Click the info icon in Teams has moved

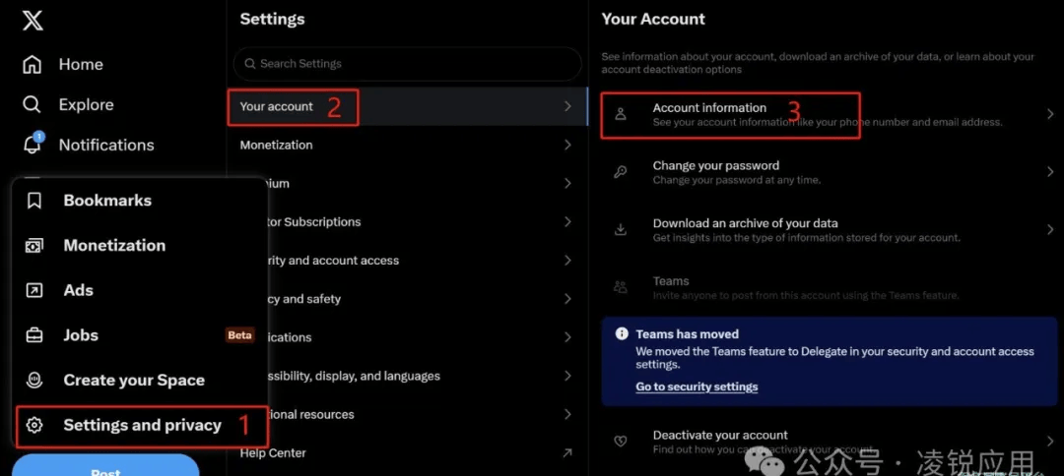(621, 333)
